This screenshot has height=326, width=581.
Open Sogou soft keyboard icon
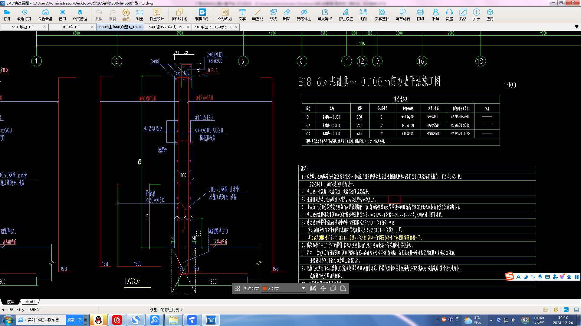click(547, 276)
